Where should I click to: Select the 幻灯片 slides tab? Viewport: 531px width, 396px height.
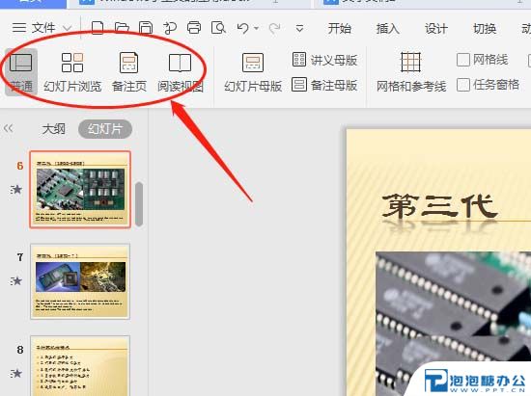click(105, 129)
